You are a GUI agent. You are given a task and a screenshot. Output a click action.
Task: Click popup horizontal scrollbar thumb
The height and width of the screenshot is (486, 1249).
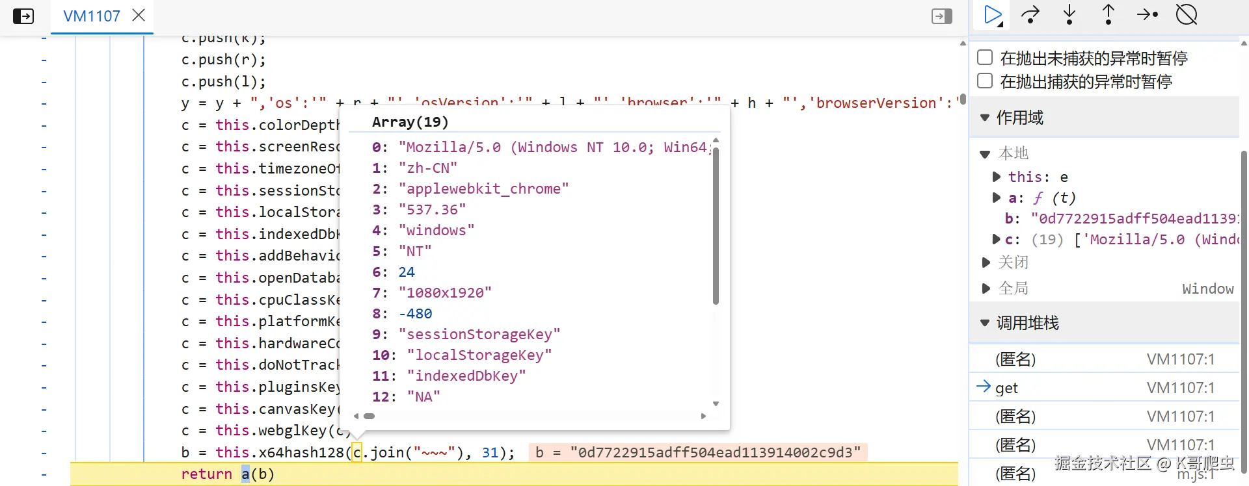[369, 416]
